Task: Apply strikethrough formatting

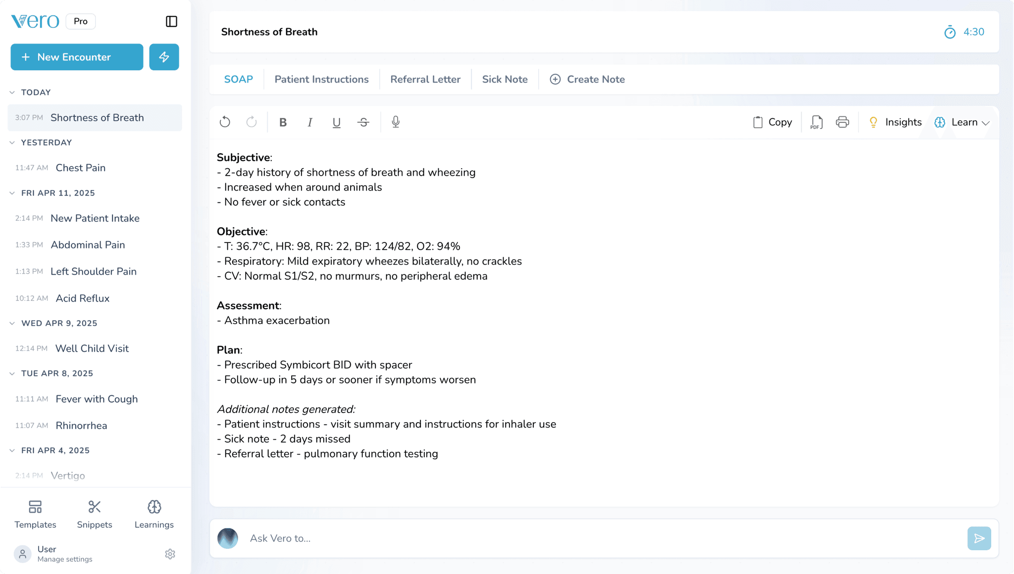Action: point(363,122)
